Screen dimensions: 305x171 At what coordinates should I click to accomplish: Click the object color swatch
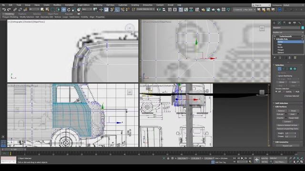pyautogui.click(x=303, y=28)
